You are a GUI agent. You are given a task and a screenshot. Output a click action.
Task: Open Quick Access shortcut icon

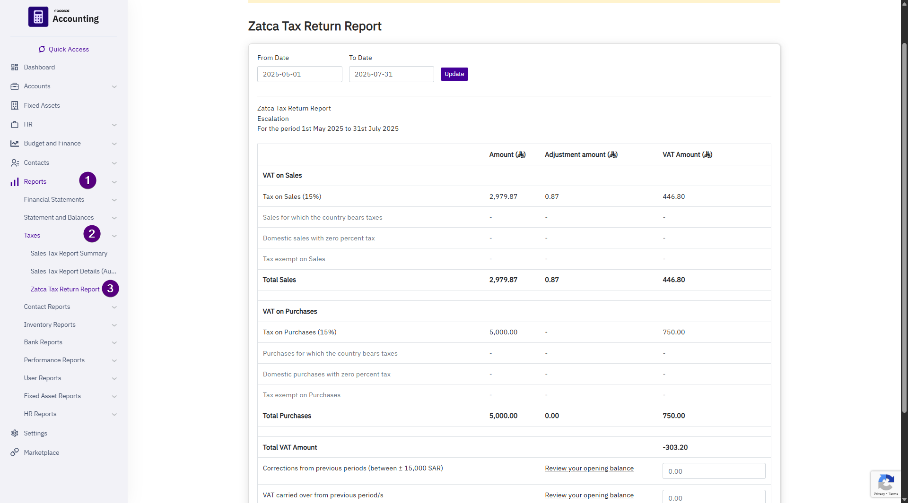click(42, 49)
